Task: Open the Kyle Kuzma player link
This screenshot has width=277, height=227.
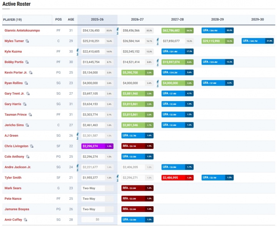Action: point(13,51)
